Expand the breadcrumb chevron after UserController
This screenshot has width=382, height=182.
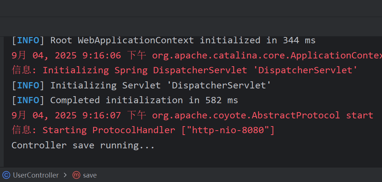[x=65, y=175]
